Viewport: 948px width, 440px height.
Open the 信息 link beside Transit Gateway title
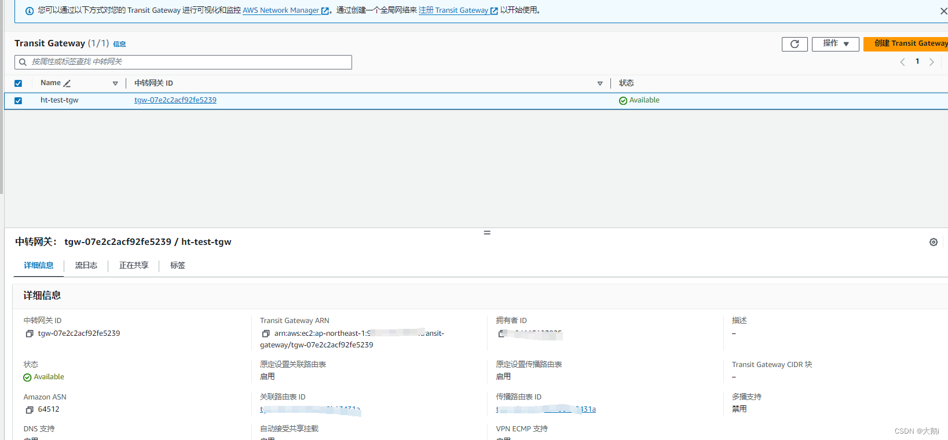coord(119,44)
